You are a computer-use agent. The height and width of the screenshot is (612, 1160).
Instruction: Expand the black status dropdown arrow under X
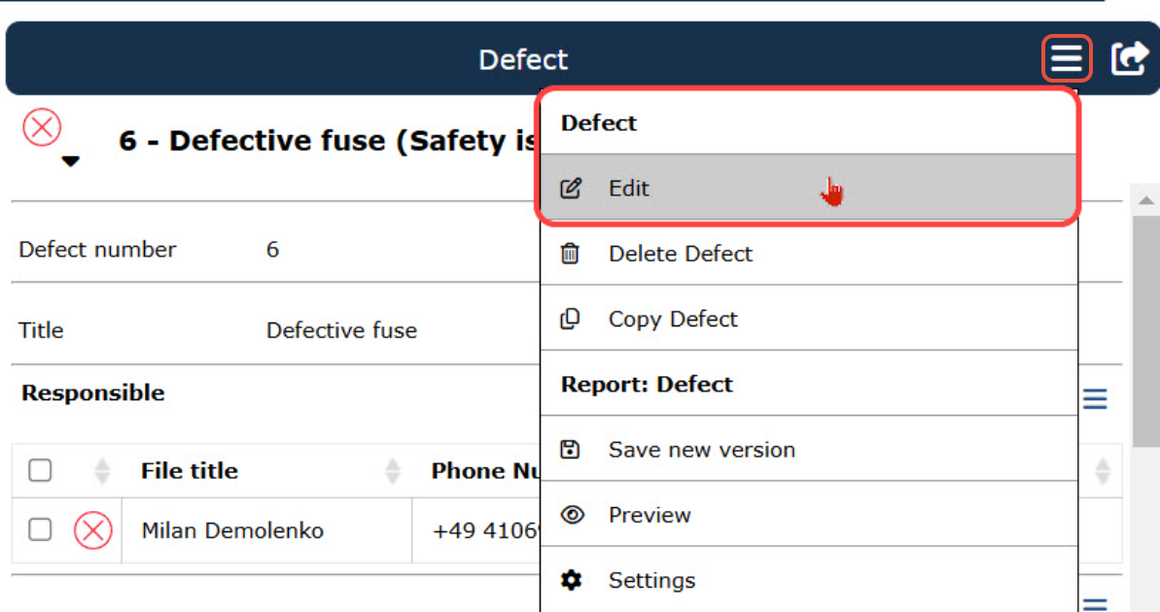click(70, 162)
